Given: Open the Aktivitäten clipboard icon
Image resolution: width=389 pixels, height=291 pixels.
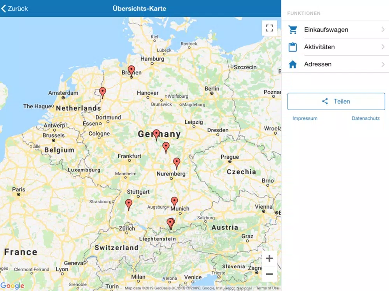Looking at the screenshot, I should [293, 47].
